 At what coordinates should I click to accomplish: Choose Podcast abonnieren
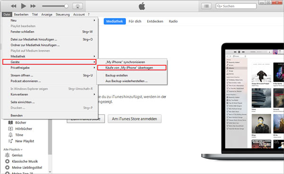click(50, 81)
